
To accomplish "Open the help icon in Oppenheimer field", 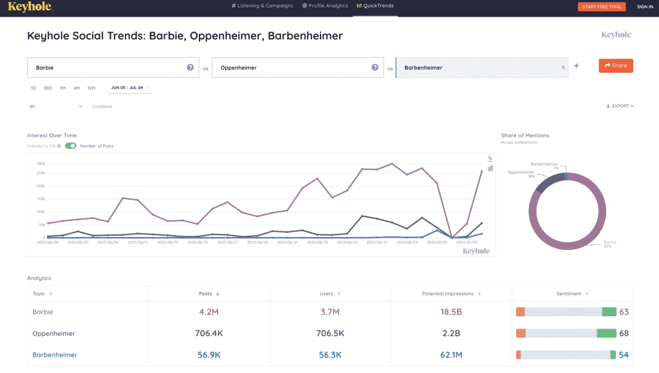I will coord(375,67).
